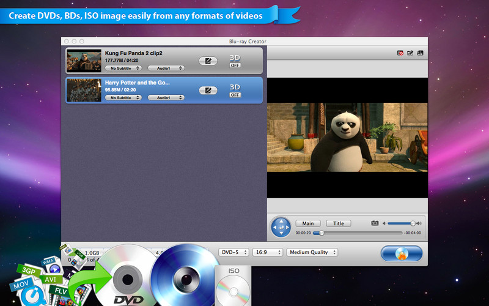This screenshot has width=489, height=306.
Task: Click the 177.77M / 04:20 size text
Action: coord(122,60)
